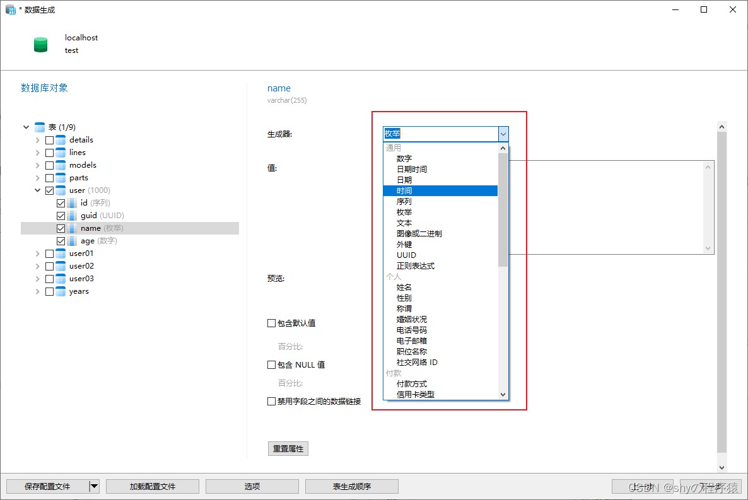Pick 文本 generator from dropdown
The height and width of the screenshot is (500, 748).
tap(440, 223)
